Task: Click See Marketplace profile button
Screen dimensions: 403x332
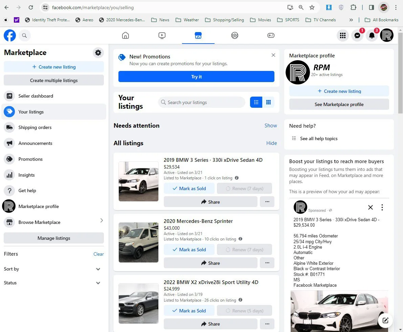Action: (x=339, y=104)
